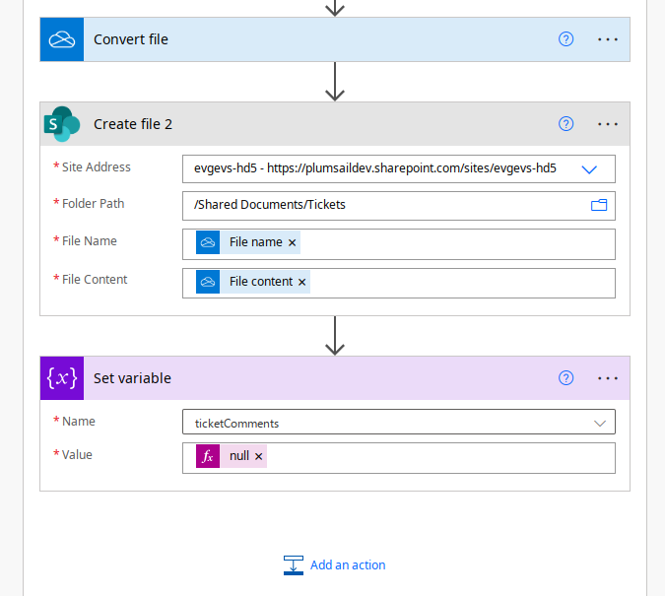Open help for Create file 2
665x596 pixels.
pos(565,124)
